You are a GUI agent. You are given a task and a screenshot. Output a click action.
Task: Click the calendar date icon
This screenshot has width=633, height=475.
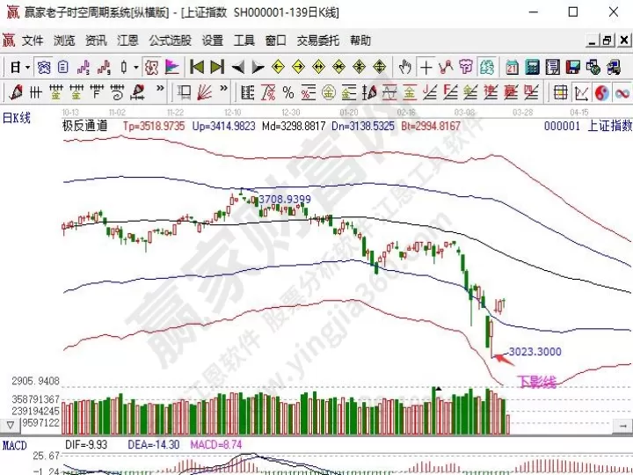tap(512, 67)
